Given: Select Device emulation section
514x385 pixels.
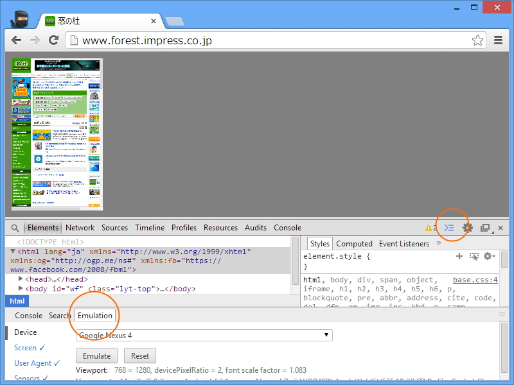Looking at the screenshot, I should 26,332.
